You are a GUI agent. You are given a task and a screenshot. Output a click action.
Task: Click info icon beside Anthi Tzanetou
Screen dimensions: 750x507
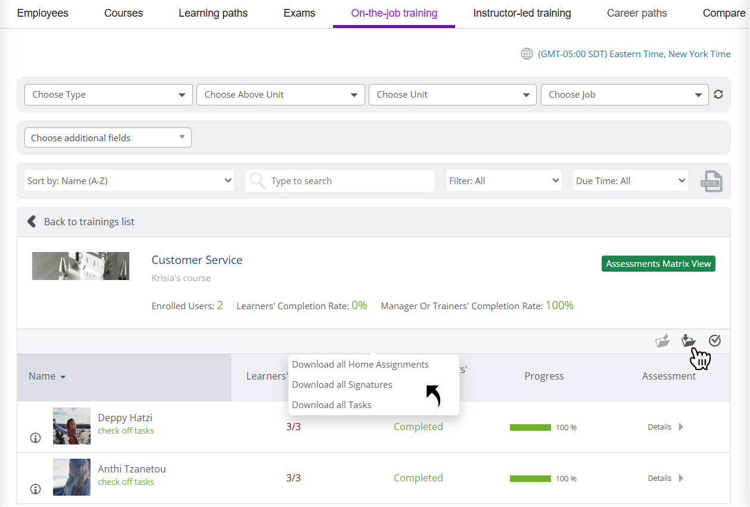(36, 489)
